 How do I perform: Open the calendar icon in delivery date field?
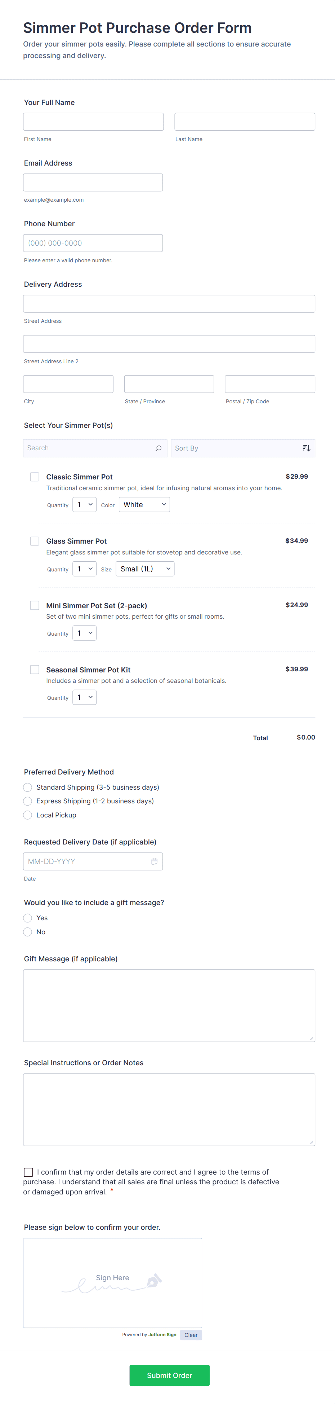[155, 861]
